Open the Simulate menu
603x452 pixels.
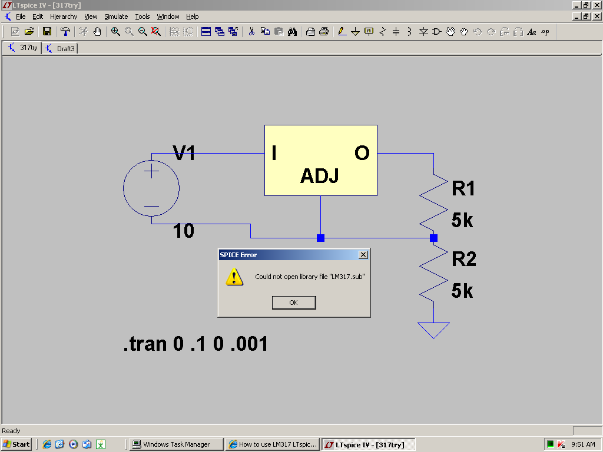tap(116, 16)
